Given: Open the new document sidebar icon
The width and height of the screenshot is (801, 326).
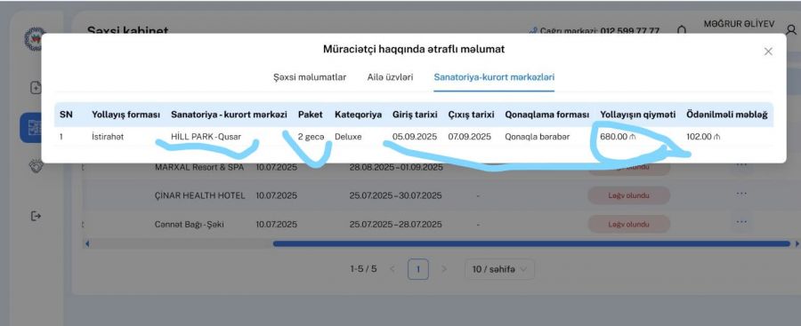Looking at the screenshot, I should click(36, 88).
